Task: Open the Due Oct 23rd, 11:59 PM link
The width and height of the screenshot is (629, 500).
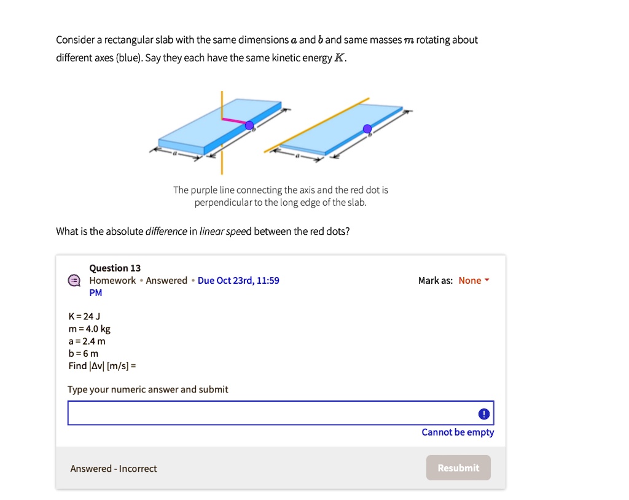Action: point(237,280)
